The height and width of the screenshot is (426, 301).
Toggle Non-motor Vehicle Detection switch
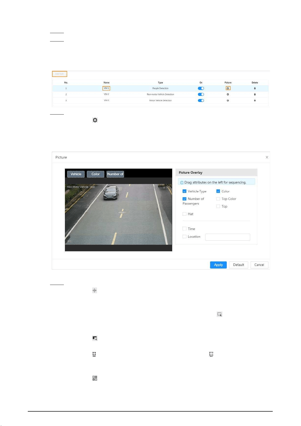click(201, 94)
